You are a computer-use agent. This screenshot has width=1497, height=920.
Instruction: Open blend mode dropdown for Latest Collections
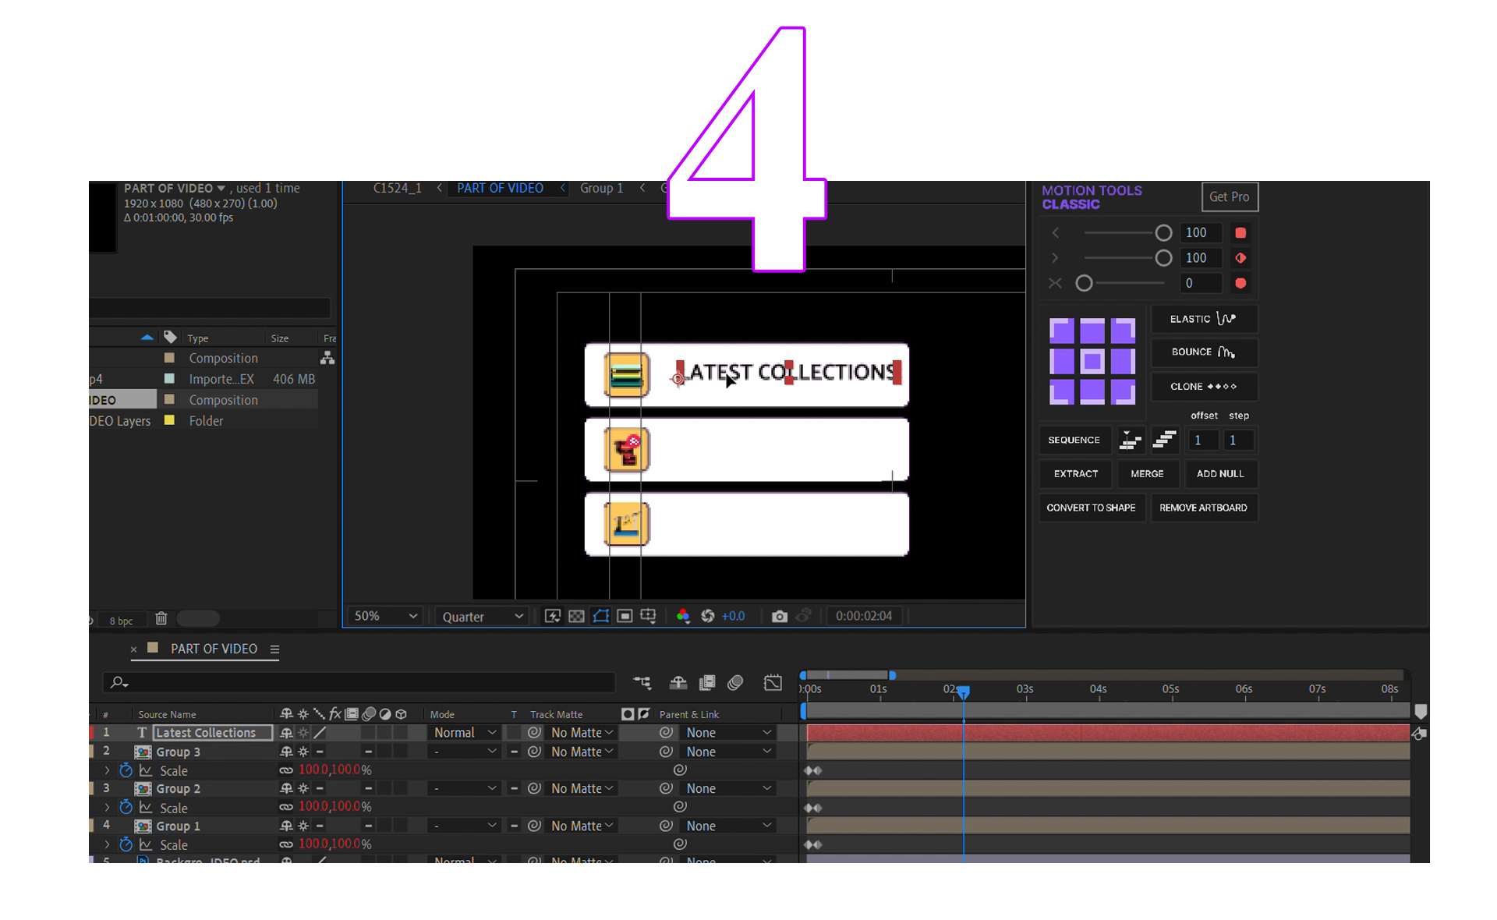465,733
